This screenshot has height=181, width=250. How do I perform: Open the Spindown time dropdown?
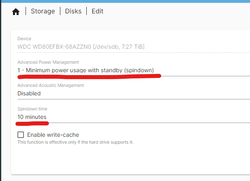click(x=134, y=117)
